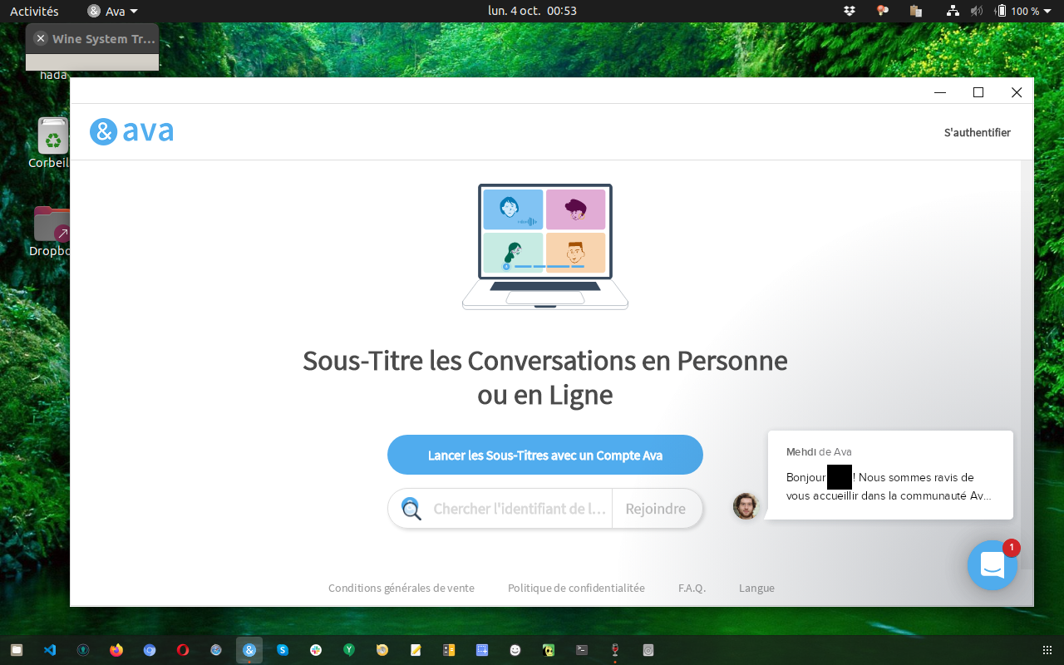Open the Intercom chat bubble with notification

(x=993, y=565)
